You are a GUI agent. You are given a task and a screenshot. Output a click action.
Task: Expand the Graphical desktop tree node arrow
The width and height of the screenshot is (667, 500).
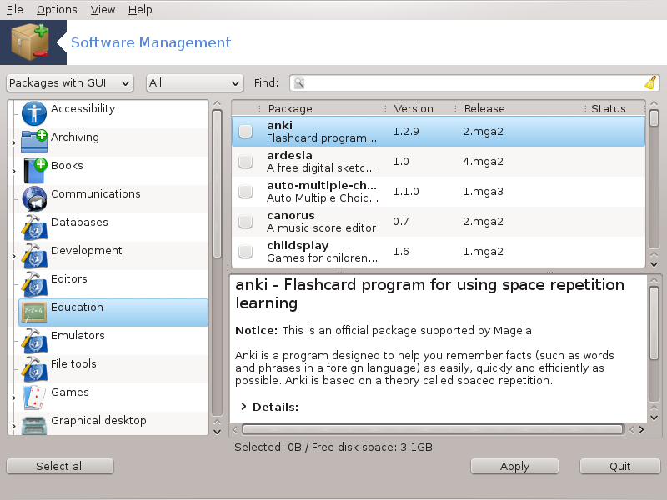click(13, 426)
